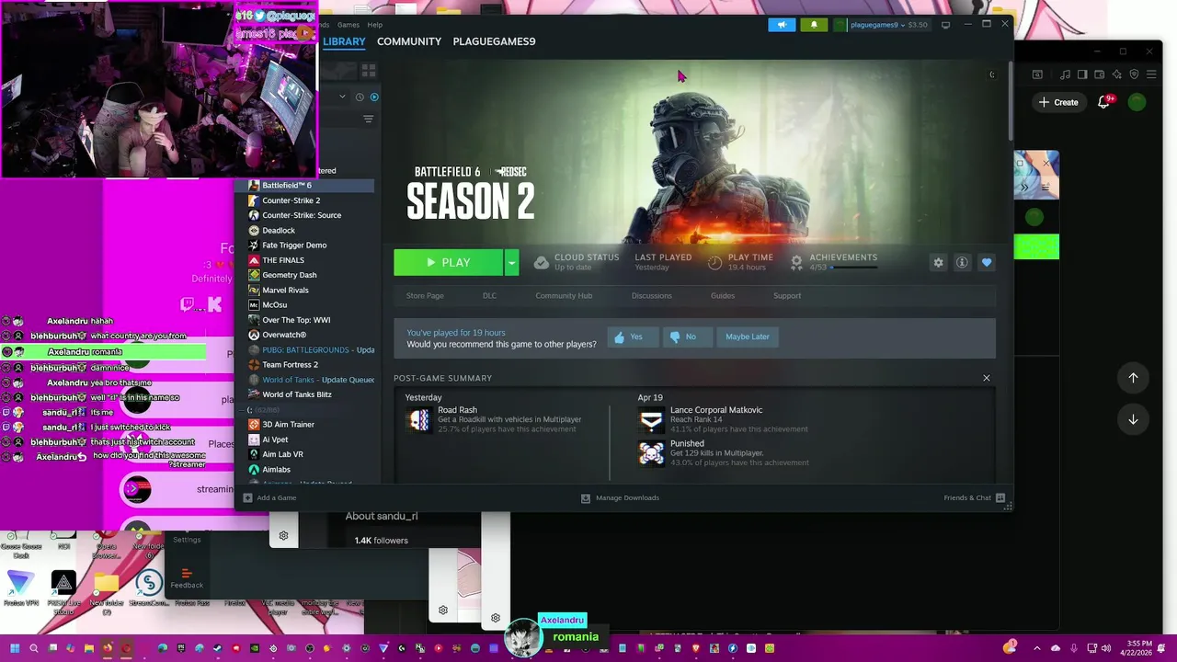The image size is (1177, 662).
Task: Open the DLC link
Action: [489, 296]
